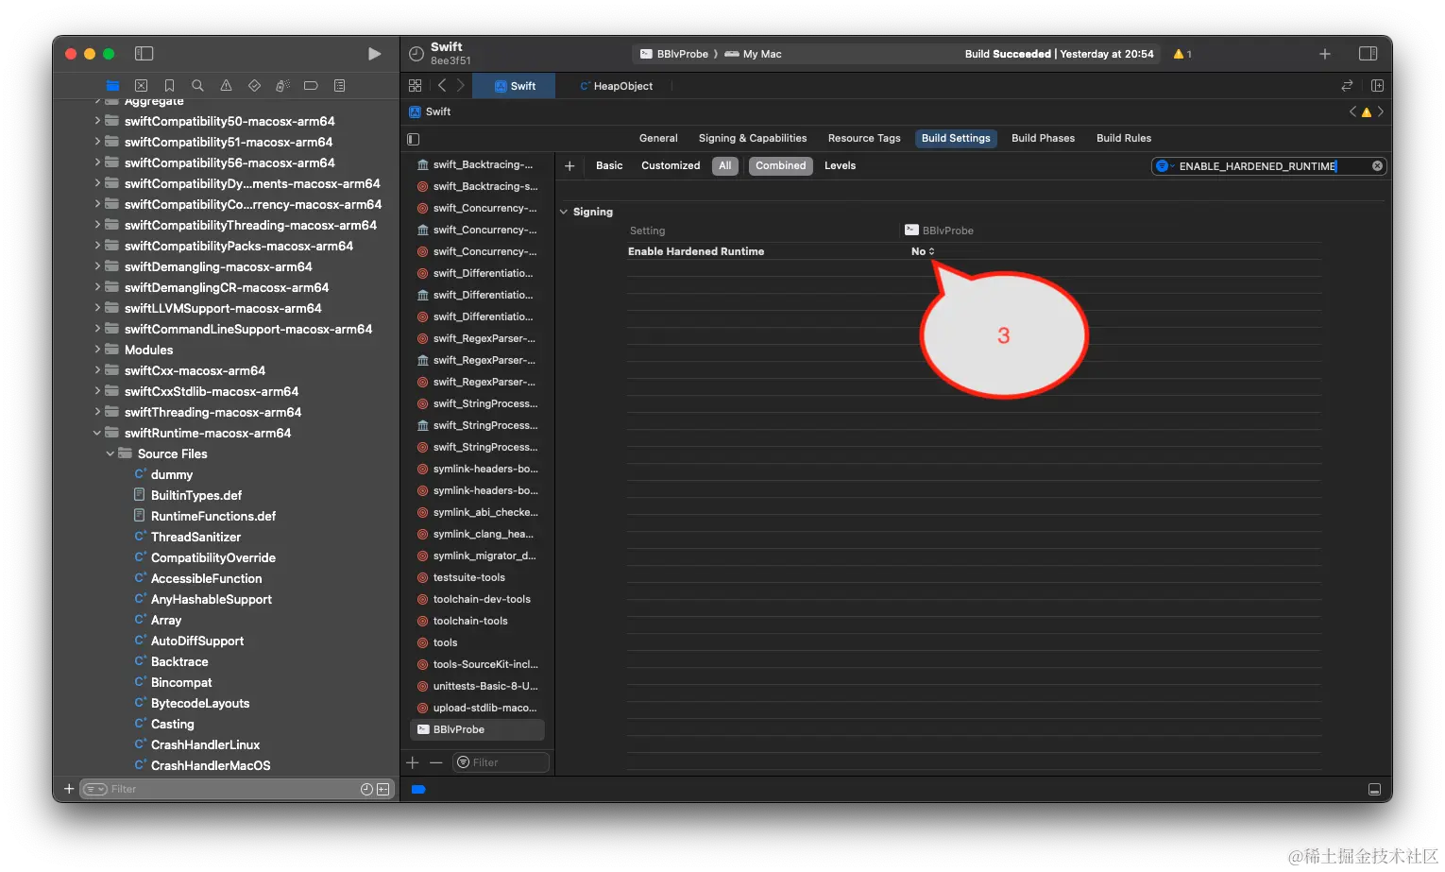Open the Build Phases tab
Viewport: 1445px width, 872px height.
tap(1043, 138)
